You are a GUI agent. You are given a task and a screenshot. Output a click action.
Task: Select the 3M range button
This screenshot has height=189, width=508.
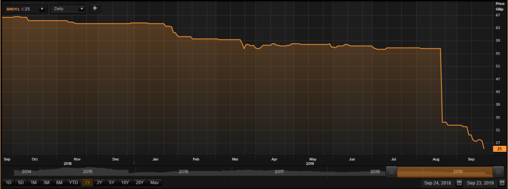[x=46, y=183]
